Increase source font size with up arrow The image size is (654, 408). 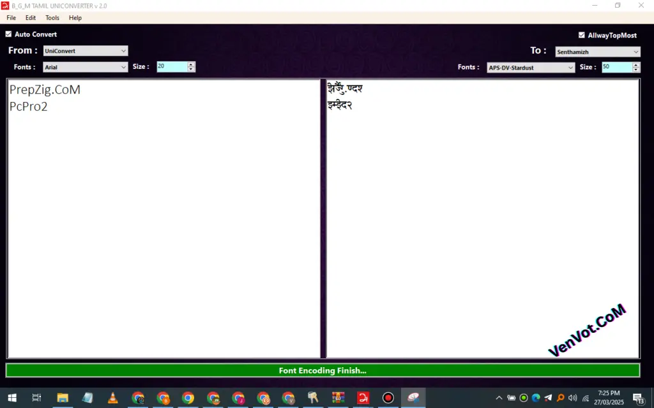tap(191, 64)
